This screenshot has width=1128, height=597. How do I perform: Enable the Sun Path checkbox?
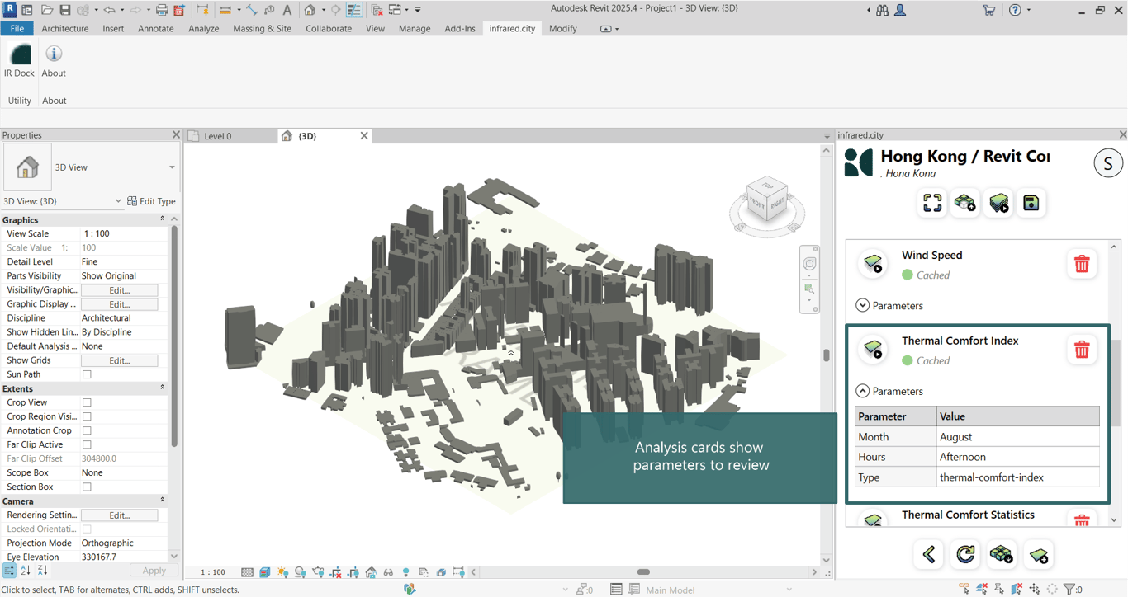[x=87, y=374]
